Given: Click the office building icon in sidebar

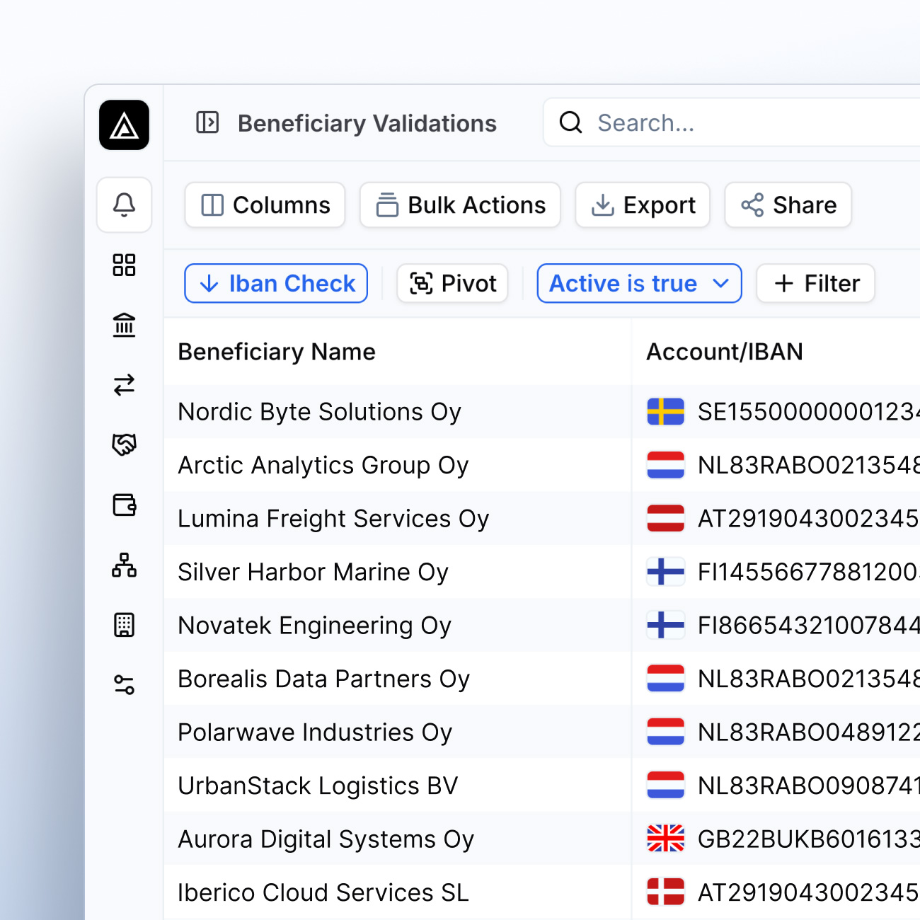Looking at the screenshot, I should click(x=124, y=625).
